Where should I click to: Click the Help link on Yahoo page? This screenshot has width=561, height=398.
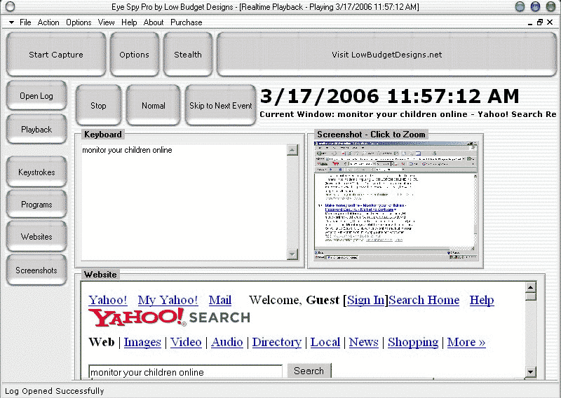tap(482, 300)
